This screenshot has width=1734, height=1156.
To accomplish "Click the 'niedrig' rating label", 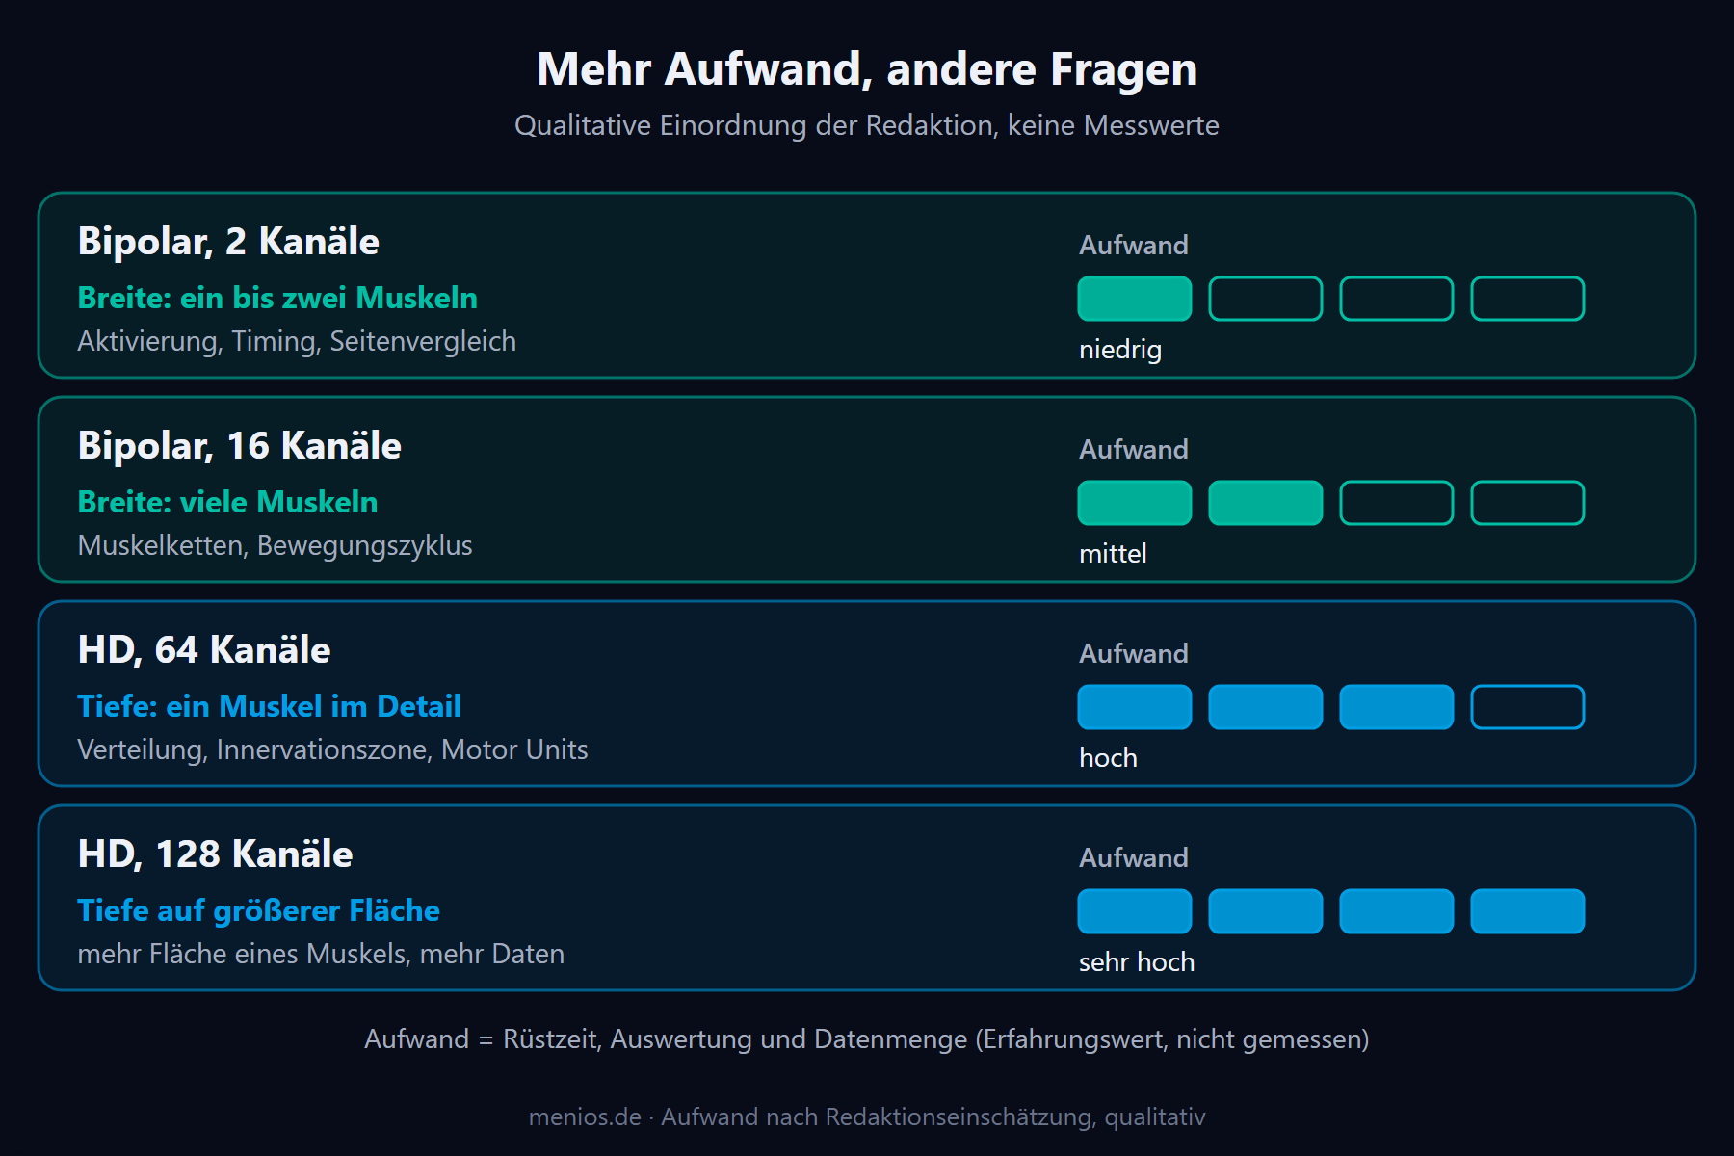I will coord(1120,349).
